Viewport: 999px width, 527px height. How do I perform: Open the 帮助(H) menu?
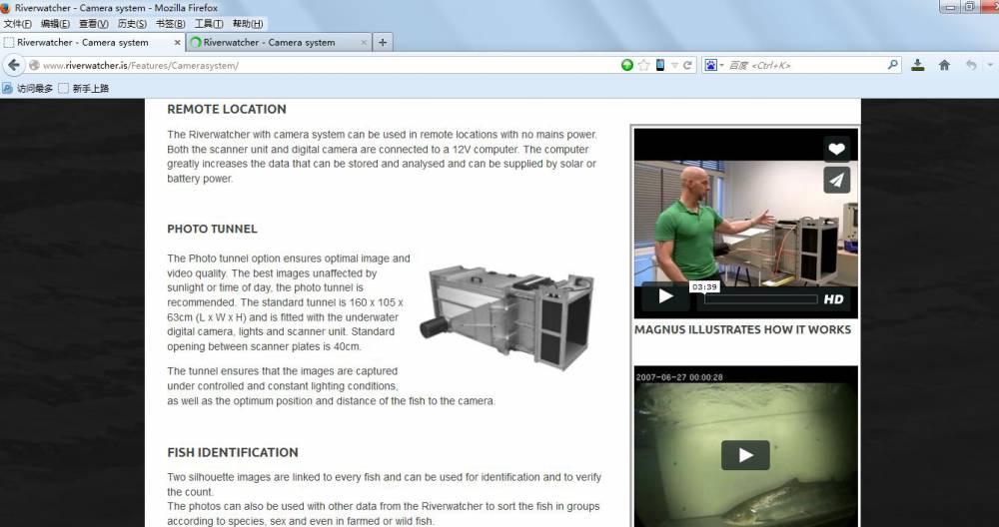coord(247,24)
